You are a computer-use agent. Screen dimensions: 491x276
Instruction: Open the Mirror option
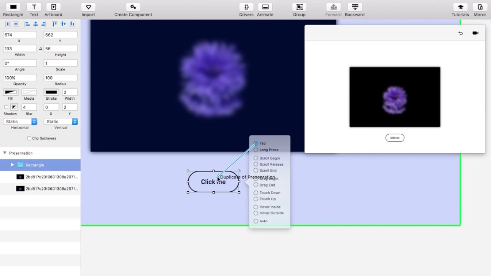[x=480, y=7]
